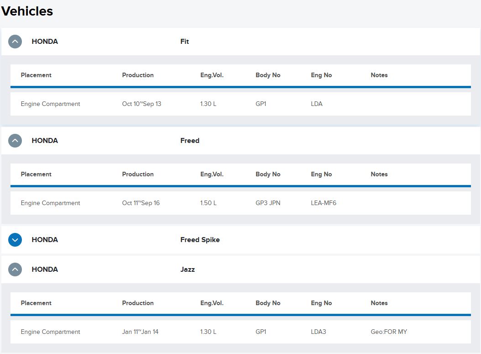Click Notes column header in Jazz table

point(379,303)
